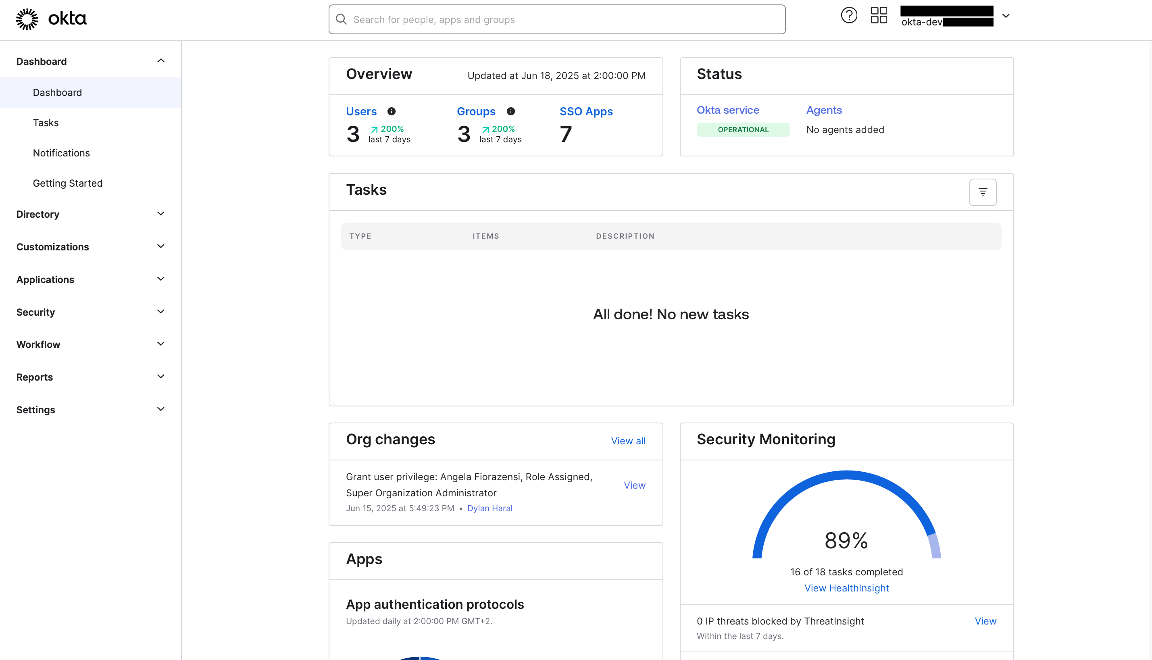Click the Users 200% trend indicator
This screenshot has width=1152, height=660.
pyautogui.click(x=387, y=129)
